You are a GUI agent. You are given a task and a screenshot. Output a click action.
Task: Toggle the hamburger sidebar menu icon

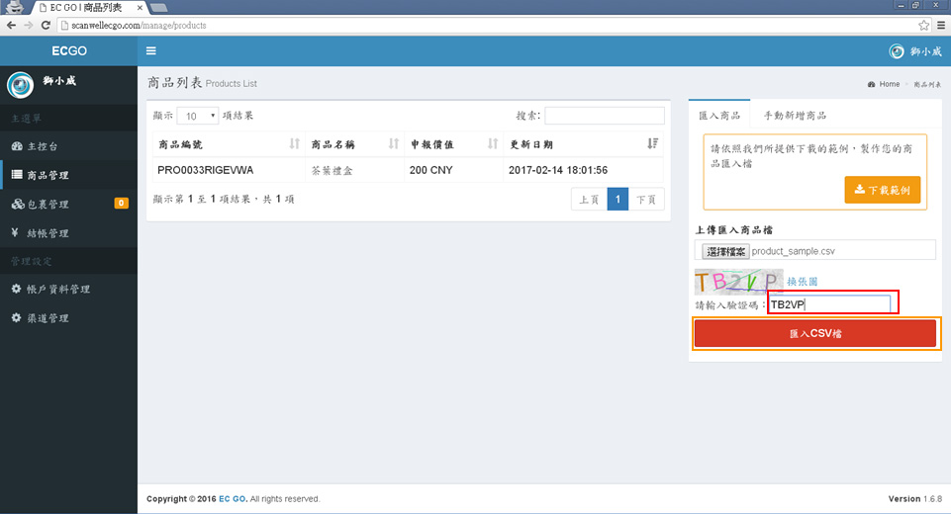pos(150,51)
